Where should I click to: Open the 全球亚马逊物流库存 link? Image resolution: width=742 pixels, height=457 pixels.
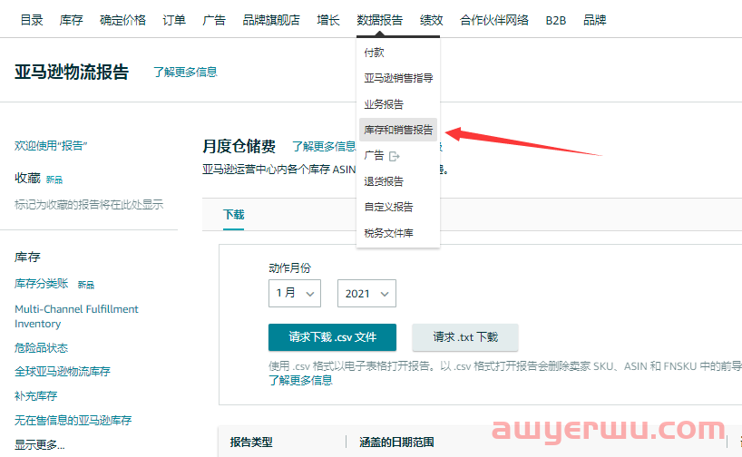[62, 372]
